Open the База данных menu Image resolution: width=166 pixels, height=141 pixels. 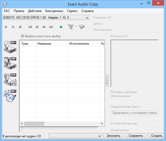[54, 11]
